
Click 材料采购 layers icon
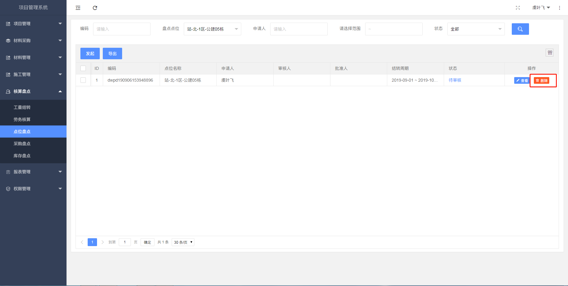point(8,41)
